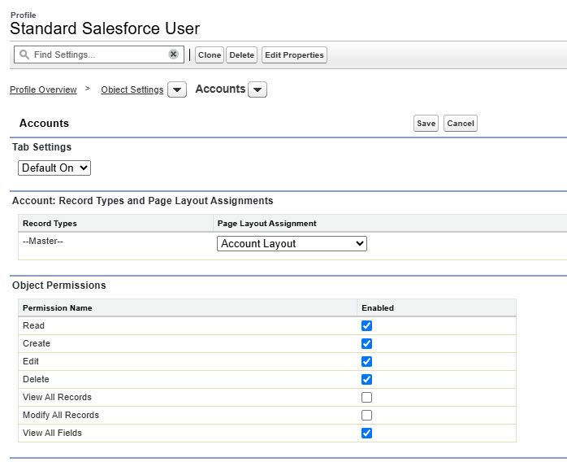
Task: Disable the Edit permission checkbox
Action: [x=366, y=361]
